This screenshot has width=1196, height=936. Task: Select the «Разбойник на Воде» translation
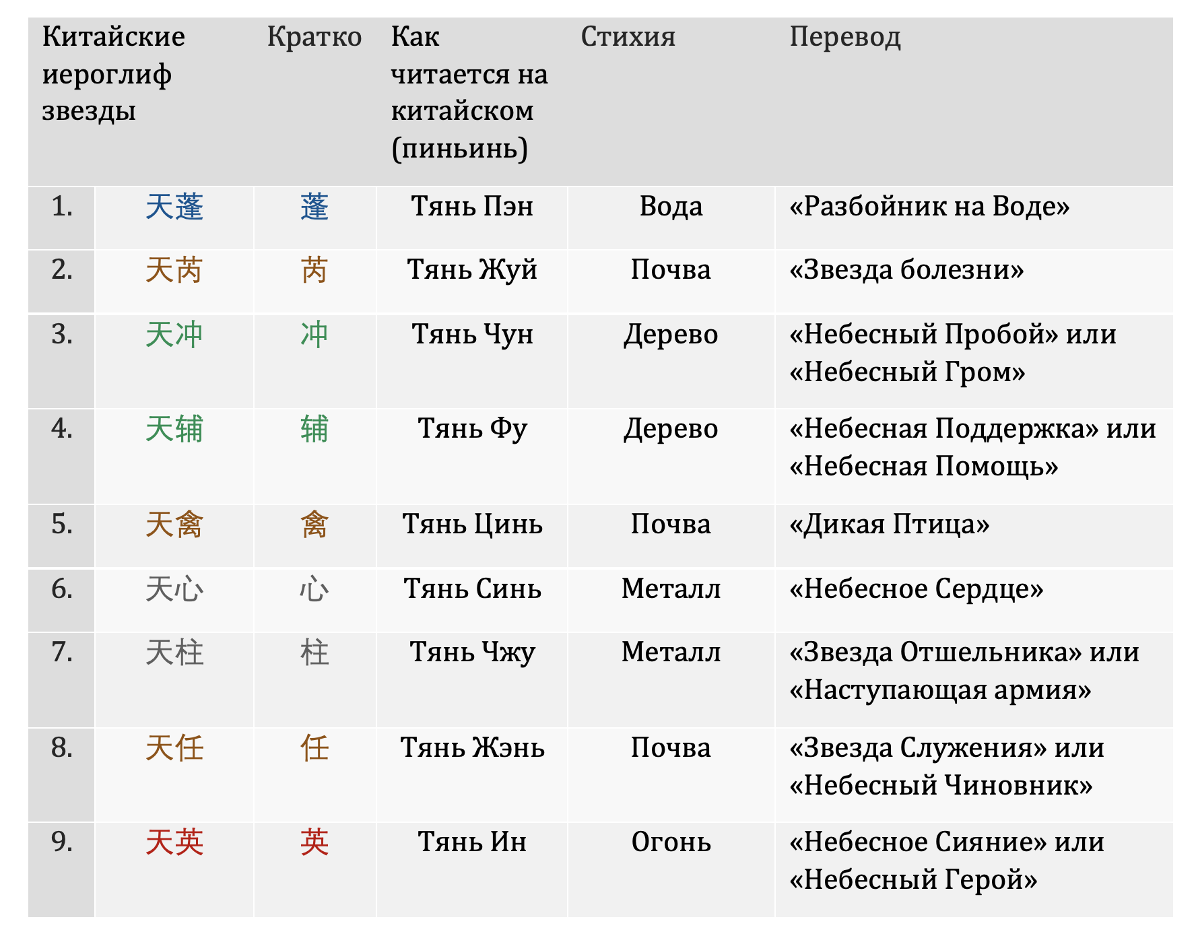(929, 207)
